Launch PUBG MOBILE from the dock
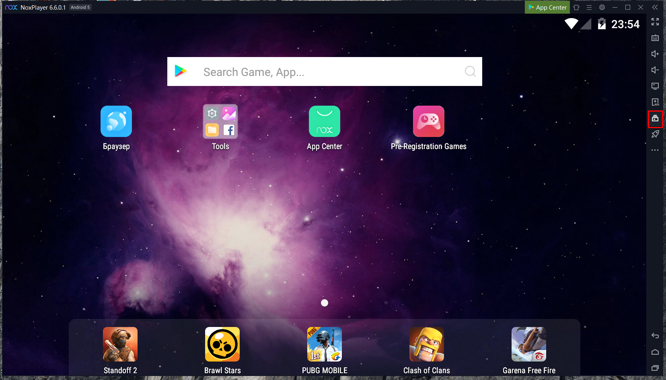The image size is (666, 380). coord(325,344)
